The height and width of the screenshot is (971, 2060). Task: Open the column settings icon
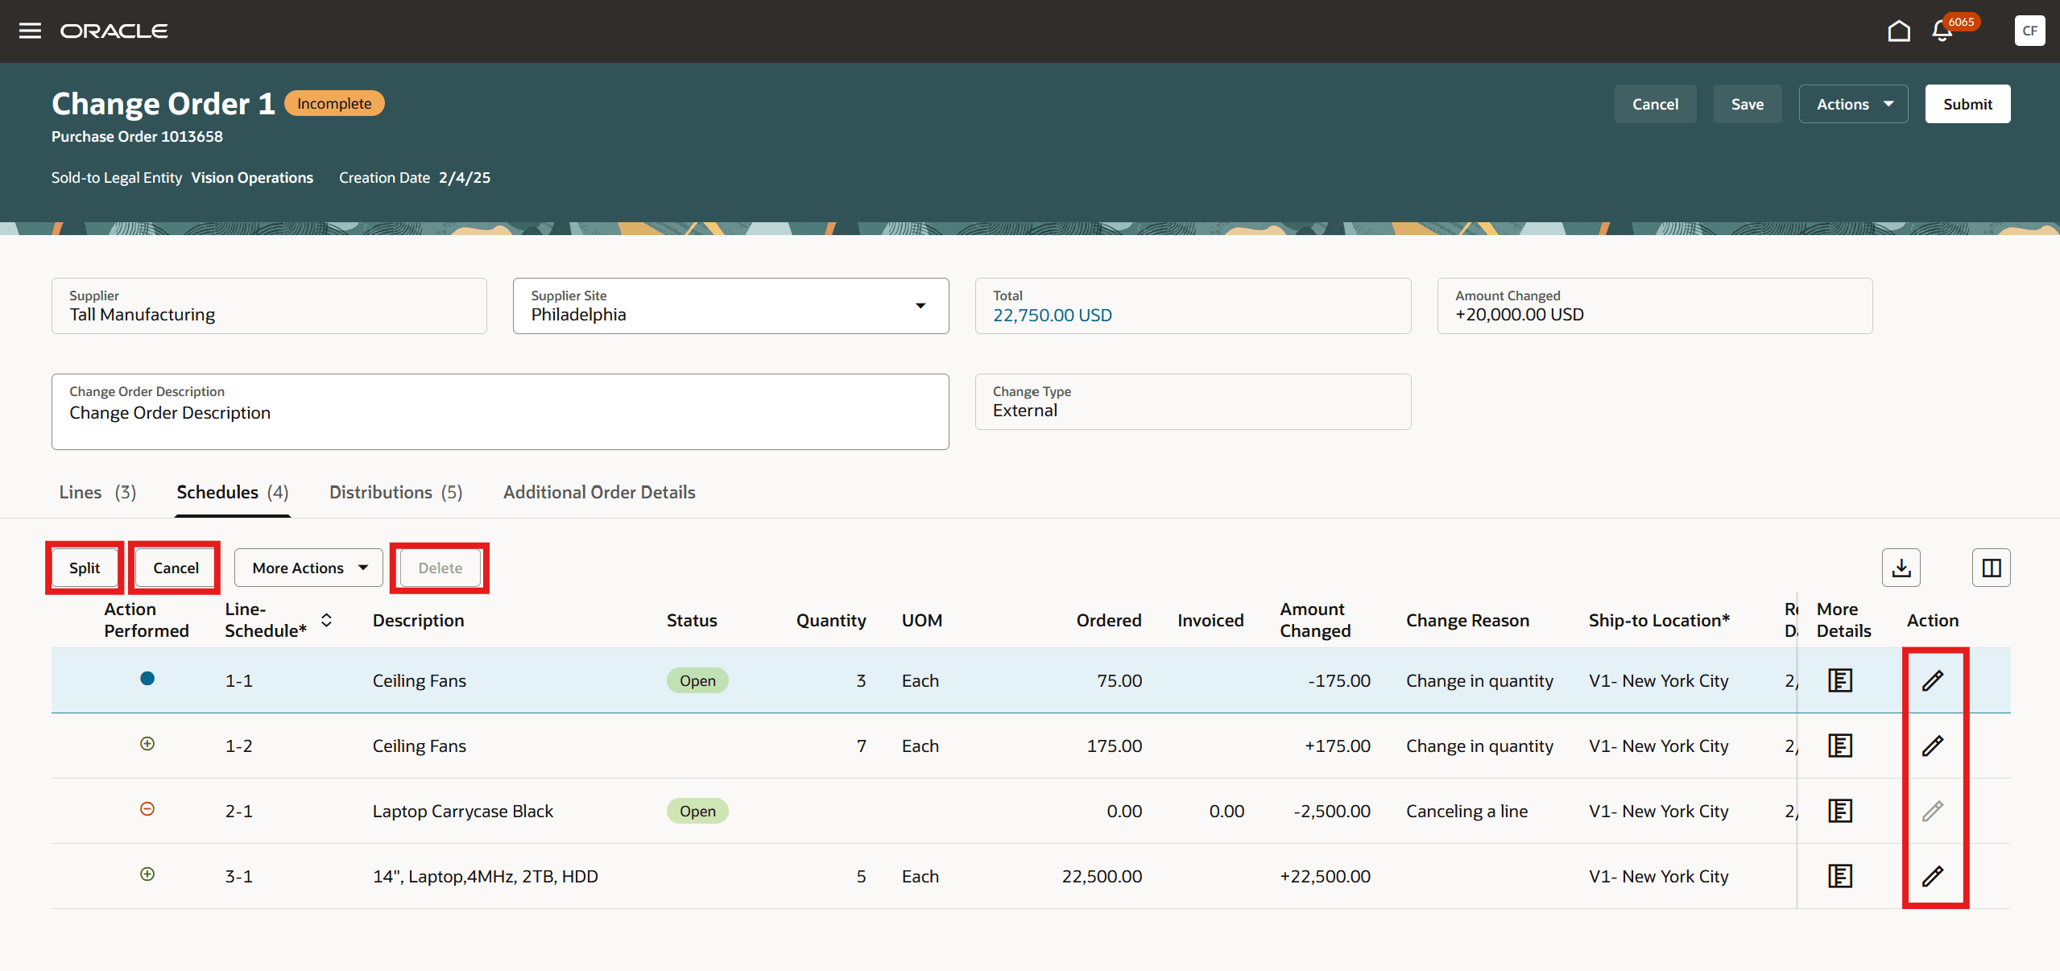pyautogui.click(x=1991, y=568)
